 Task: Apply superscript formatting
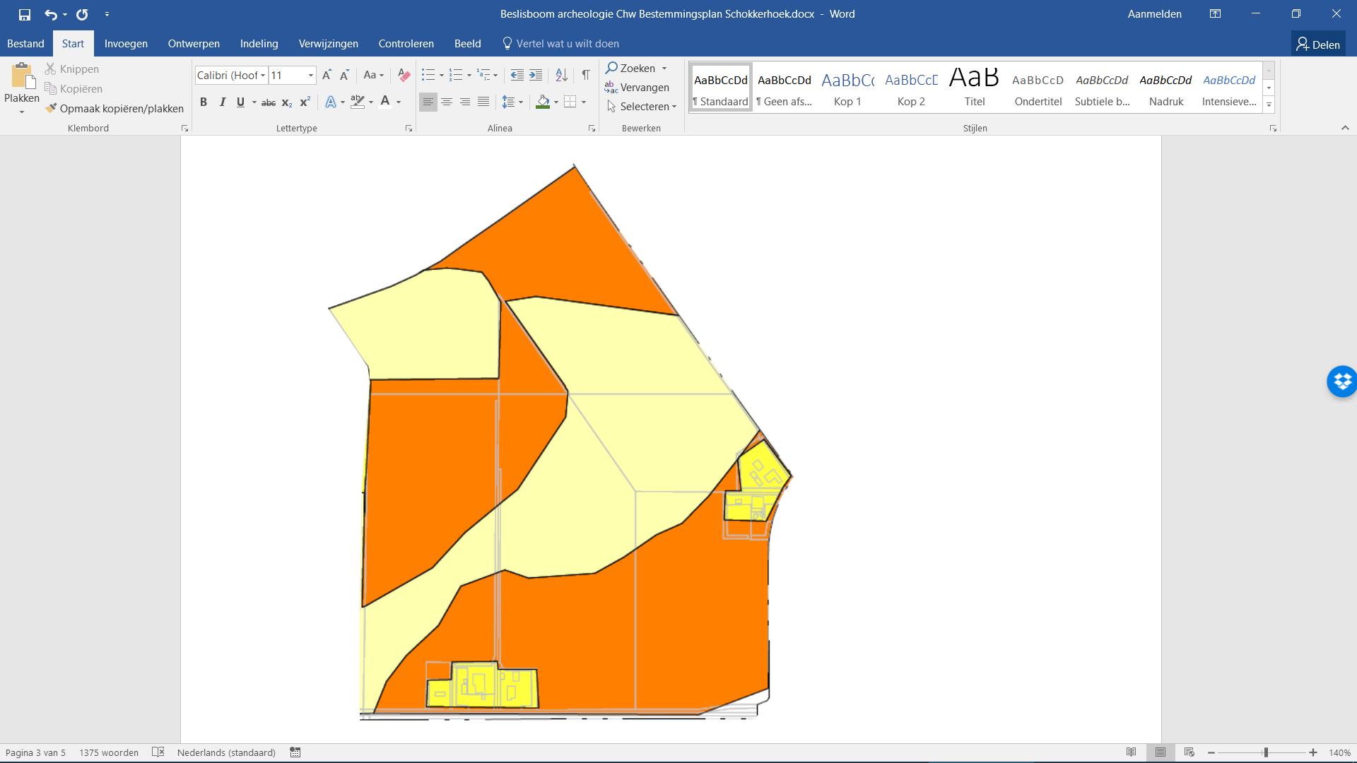[305, 102]
